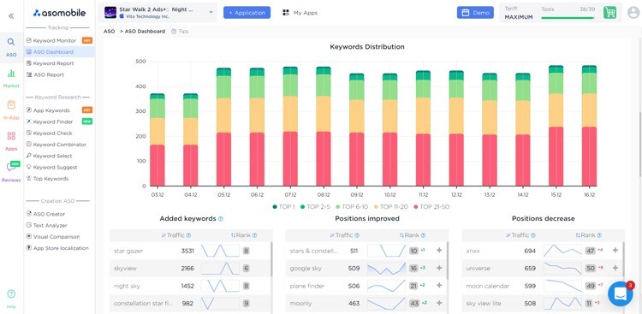The image size is (642, 314).
Task: Open the In-App section icon
Action: click(x=11, y=104)
